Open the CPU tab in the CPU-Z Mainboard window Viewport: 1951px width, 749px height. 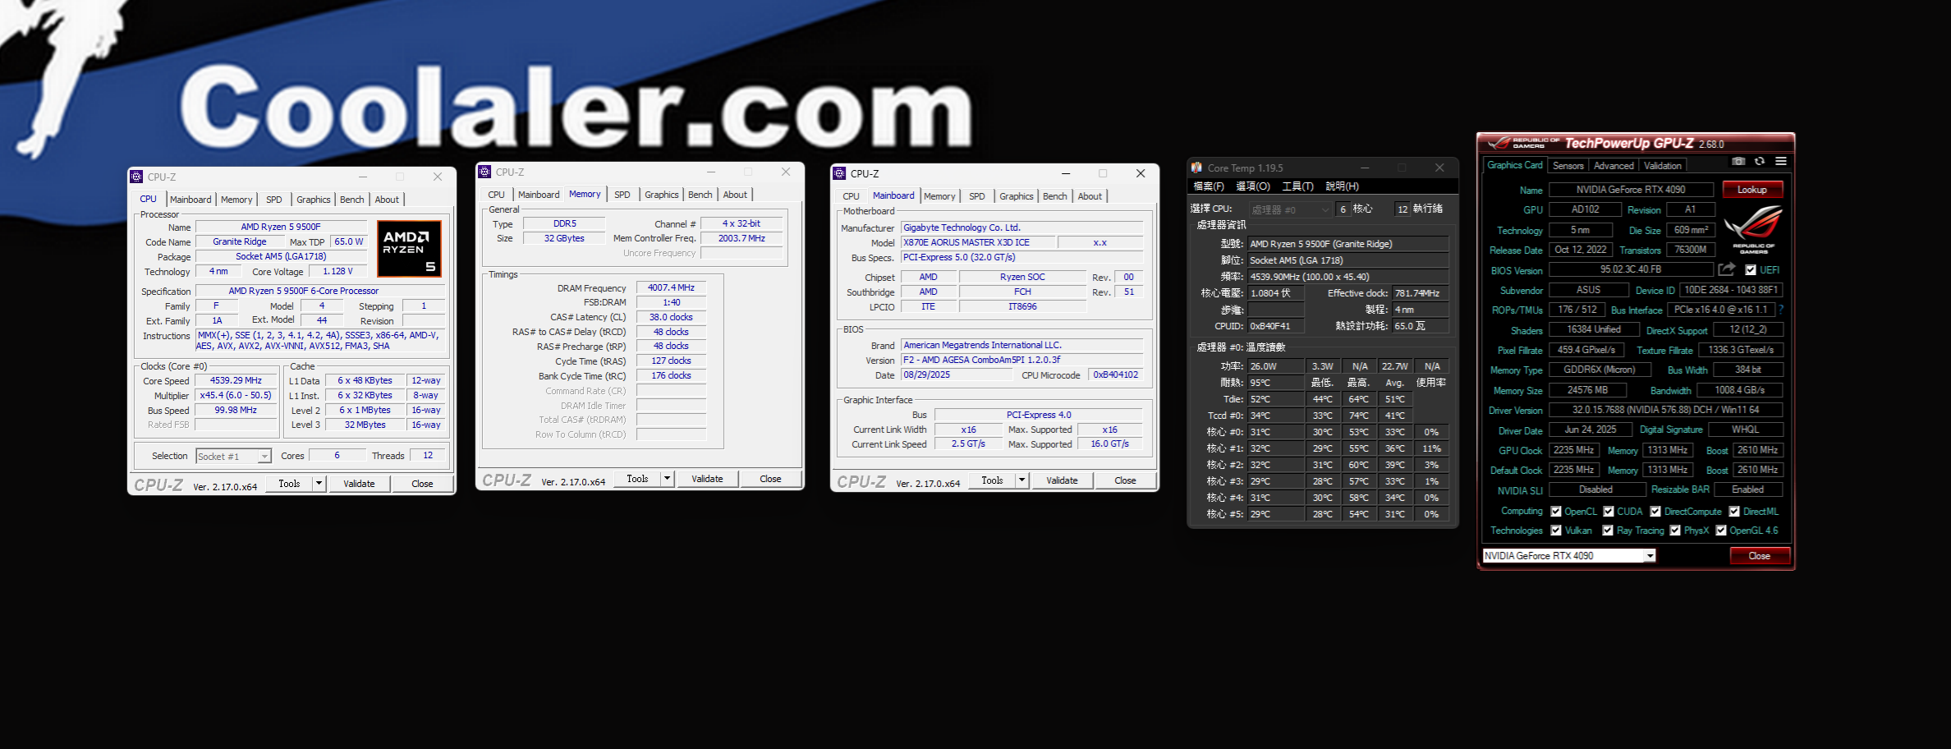click(x=851, y=196)
